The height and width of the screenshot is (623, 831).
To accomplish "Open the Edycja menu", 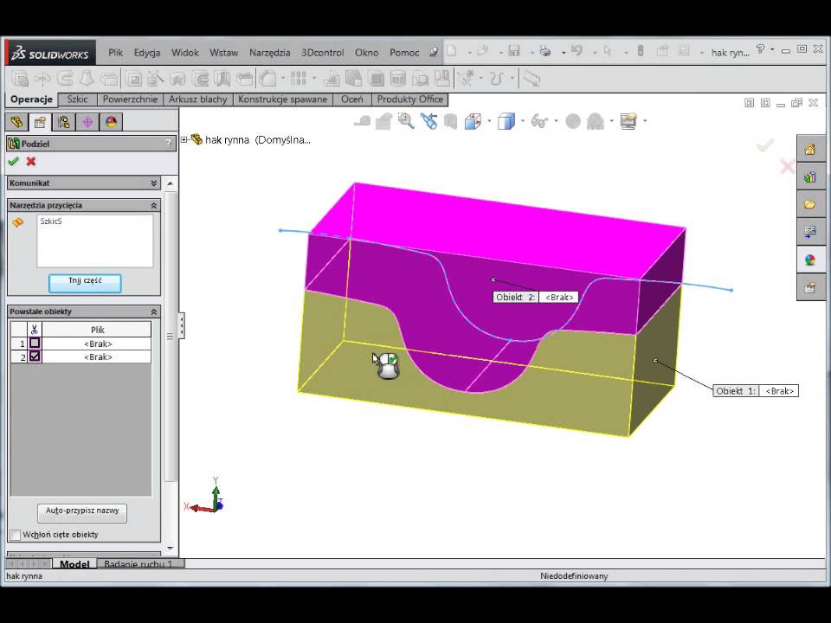I will point(147,53).
